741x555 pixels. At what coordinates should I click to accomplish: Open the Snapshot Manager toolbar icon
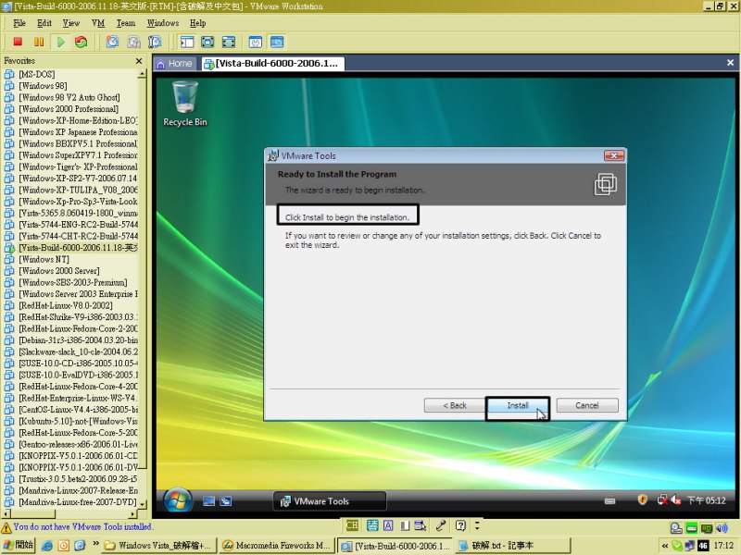click(x=155, y=42)
